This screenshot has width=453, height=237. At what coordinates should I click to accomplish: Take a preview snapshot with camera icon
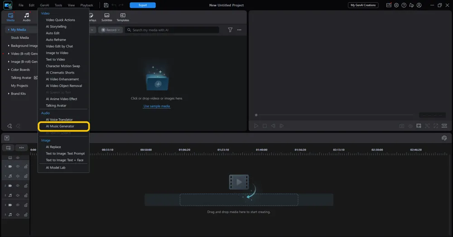pos(401,126)
